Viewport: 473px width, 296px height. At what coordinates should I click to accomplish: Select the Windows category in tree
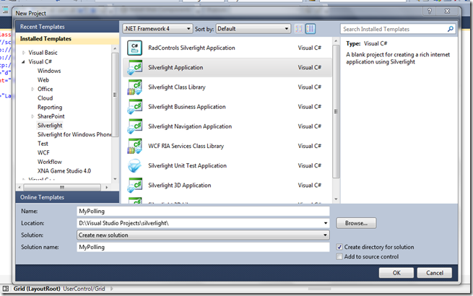(x=49, y=71)
